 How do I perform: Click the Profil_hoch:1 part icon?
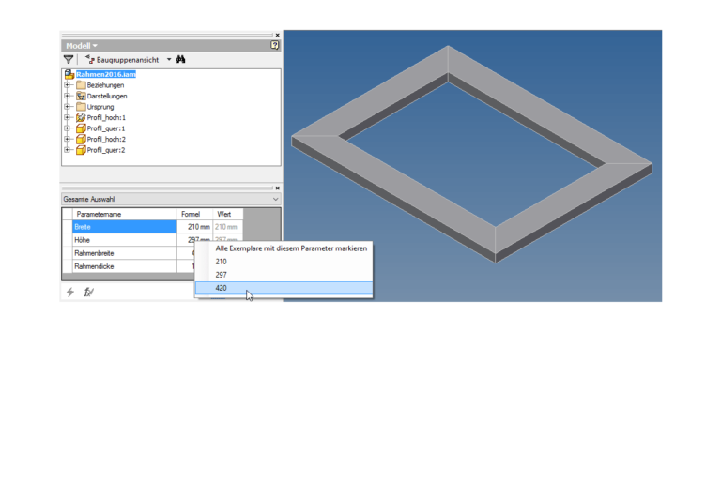click(x=81, y=117)
